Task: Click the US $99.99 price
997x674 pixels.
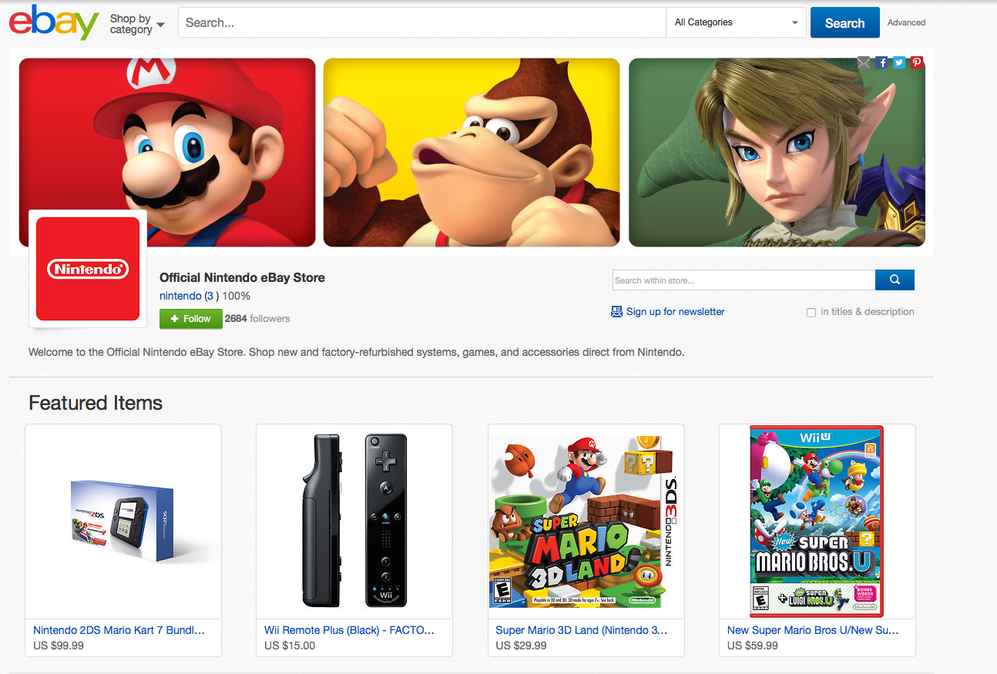Action: point(59,645)
